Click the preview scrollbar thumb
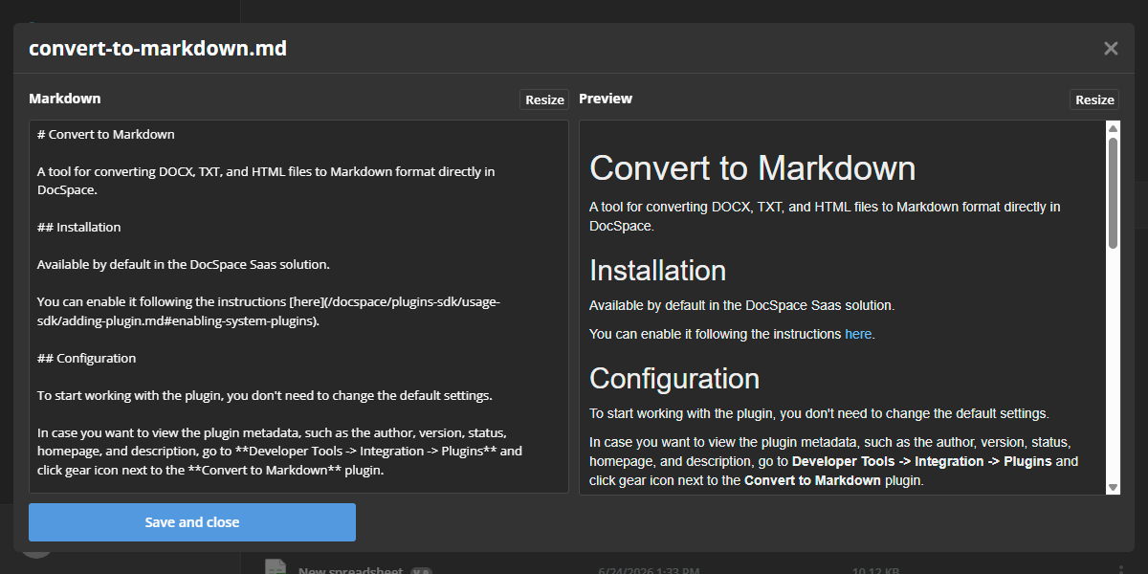 (1113, 193)
